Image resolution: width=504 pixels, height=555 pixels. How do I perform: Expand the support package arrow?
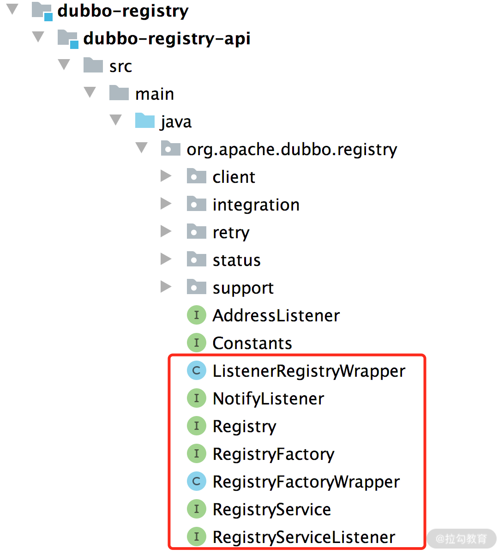tap(166, 287)
